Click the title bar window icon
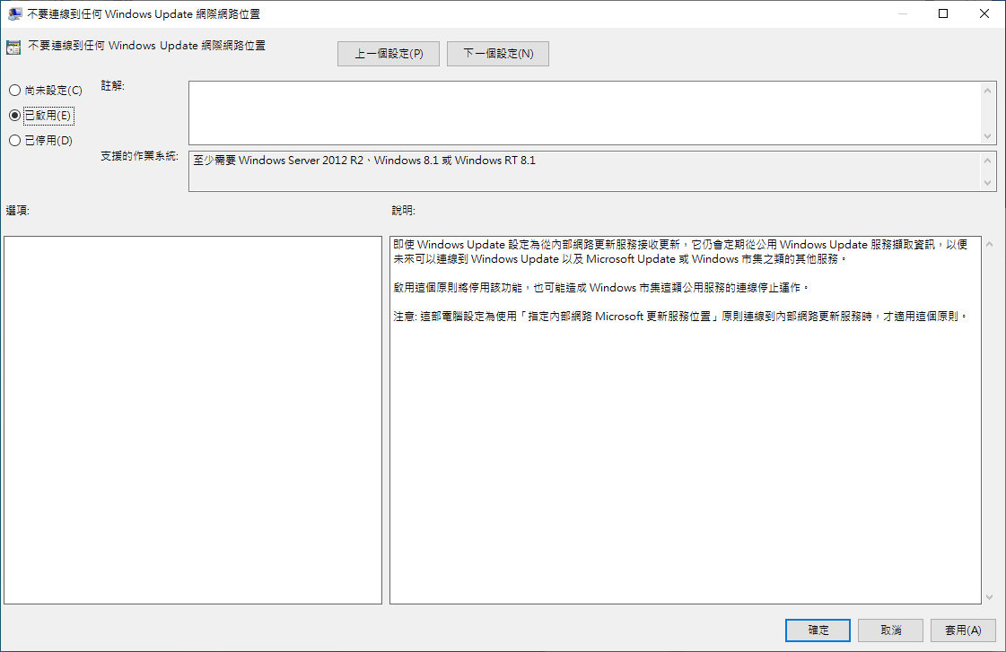The height and width of the screenshot is (652, 1006). (x=14, y=13)
